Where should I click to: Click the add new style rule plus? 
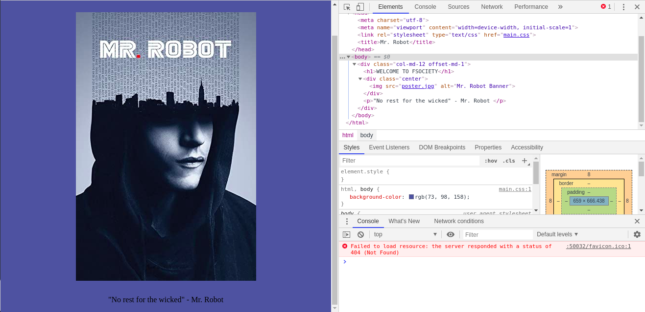point(524,161)
